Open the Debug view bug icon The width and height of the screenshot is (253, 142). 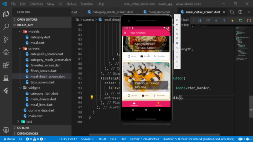(6, 52)
